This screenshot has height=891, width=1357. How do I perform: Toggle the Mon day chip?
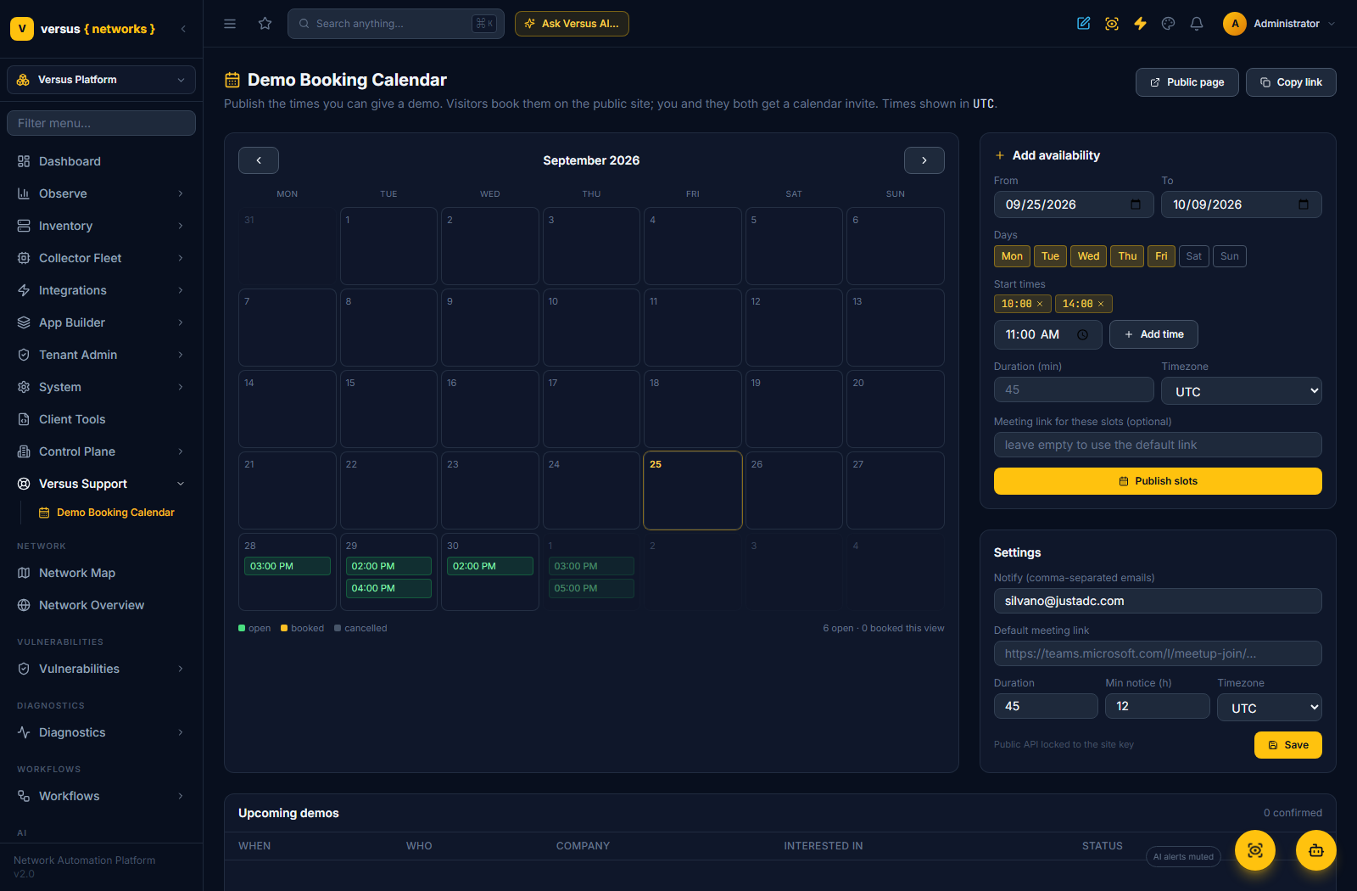[x=1012, y=256]
